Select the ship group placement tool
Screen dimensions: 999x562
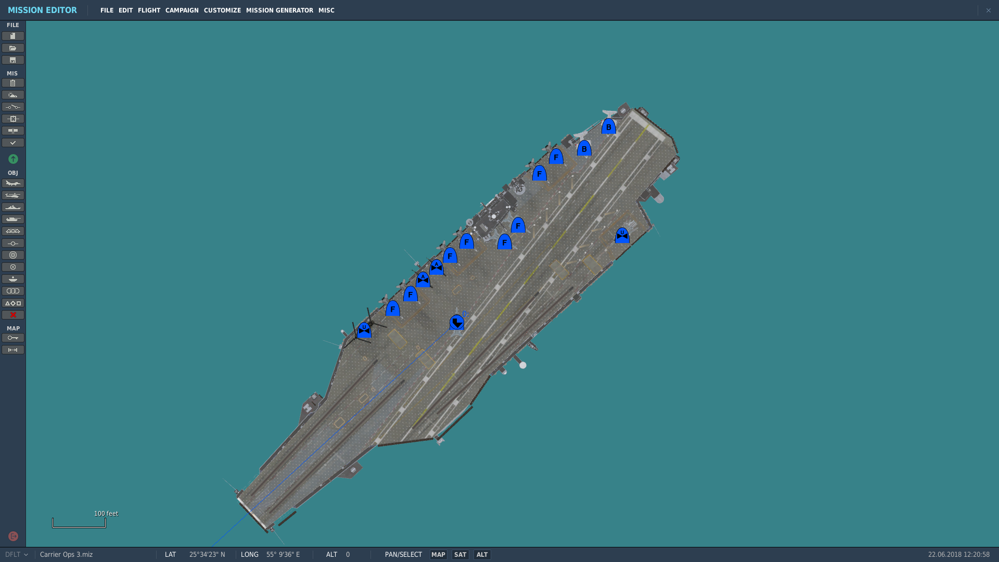pyautogui.click(x=13, y=207)
